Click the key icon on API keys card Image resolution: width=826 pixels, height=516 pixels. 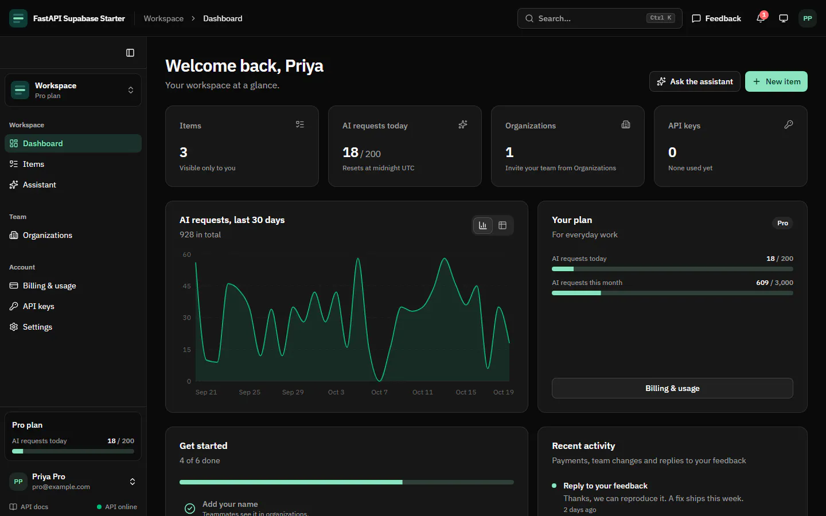tap(789, 124)
